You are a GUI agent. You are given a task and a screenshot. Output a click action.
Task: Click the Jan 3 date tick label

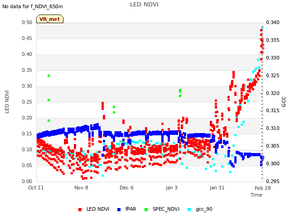(171, 188)
